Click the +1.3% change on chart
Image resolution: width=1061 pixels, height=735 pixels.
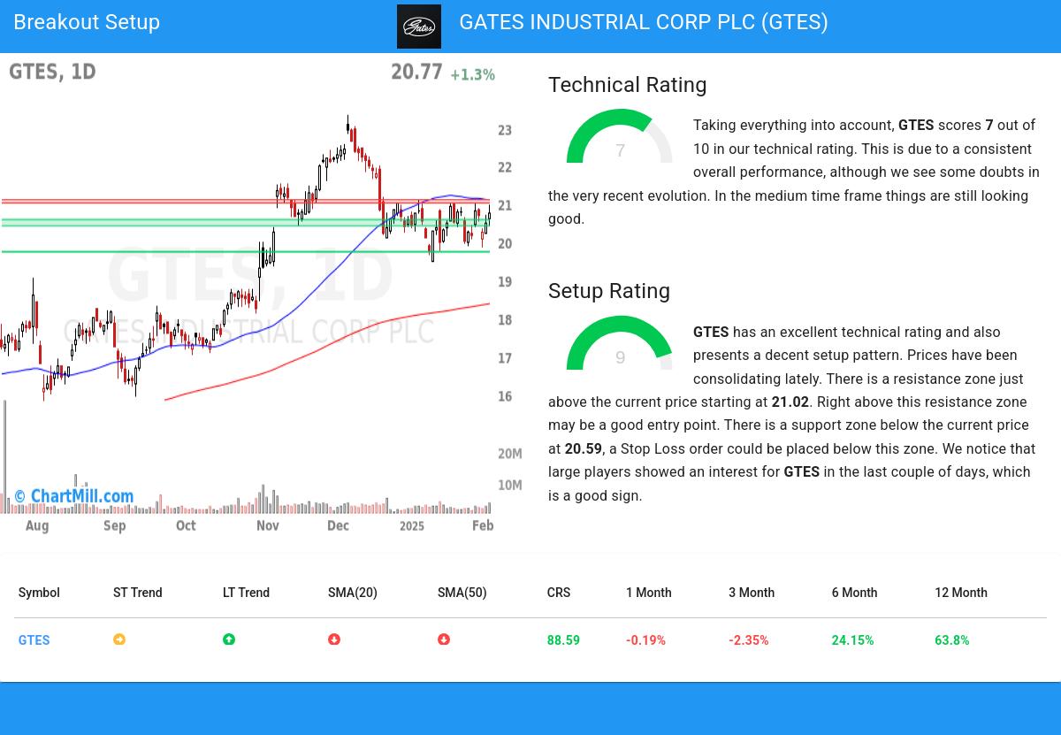[x=473, y=75]
